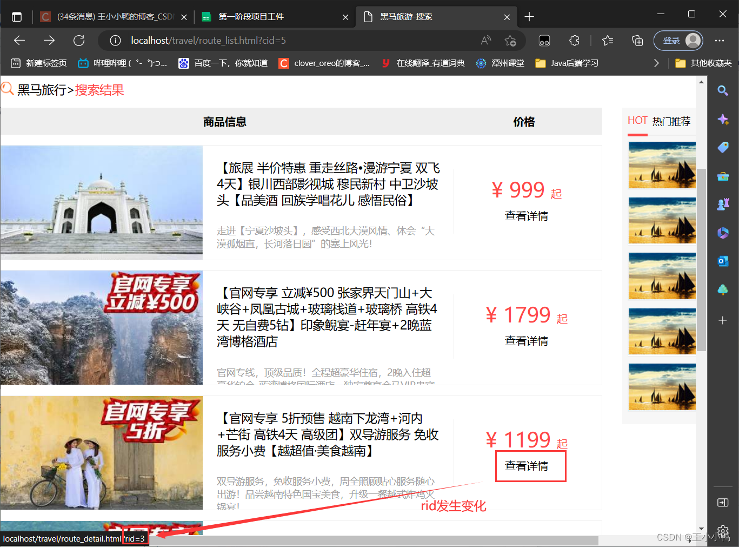The height and width of the screenshot is (547, 739).
Task: Add page to favorites star icon
Action: 510,41
